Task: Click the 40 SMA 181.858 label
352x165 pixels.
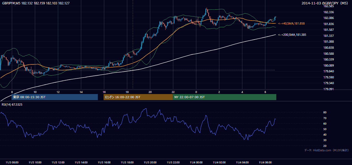Action: tap(291, 24)
